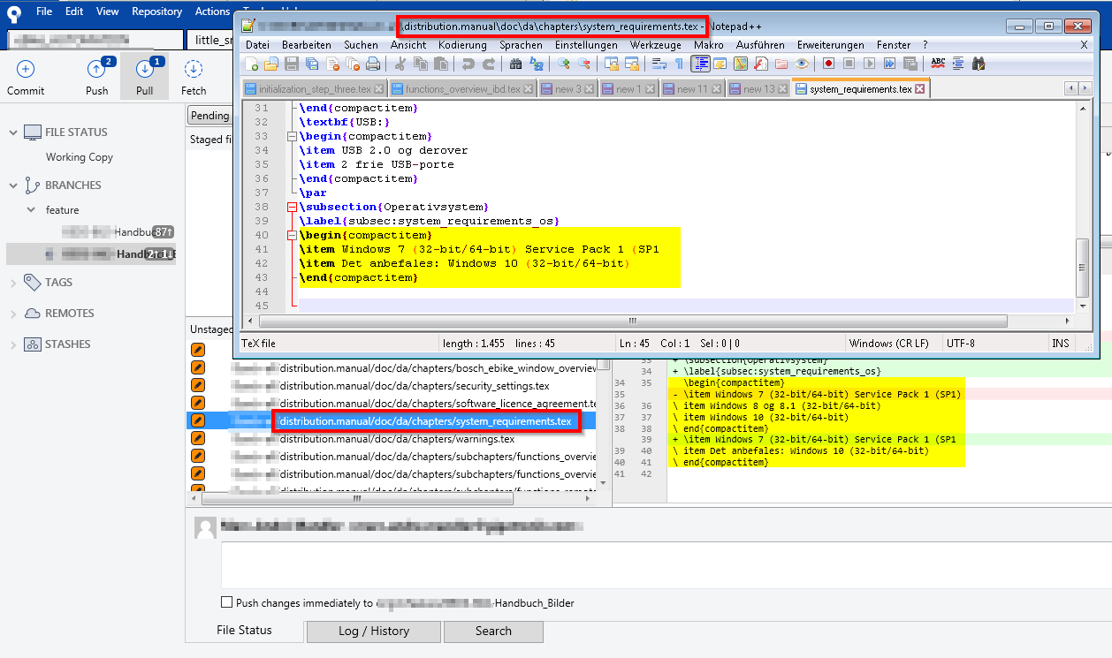Click the pencil icon beside security_settings.tex

[x=198, y=386]
